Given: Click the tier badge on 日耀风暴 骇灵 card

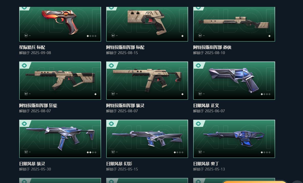Looking at the screenshot, I should click(x=24, y=124).
